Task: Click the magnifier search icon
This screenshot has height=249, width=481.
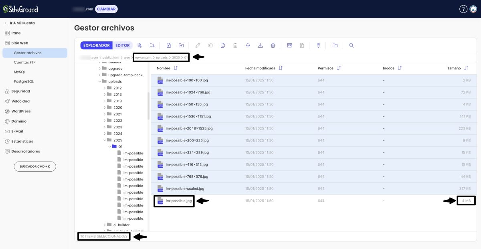Action: (x=352, y=45)
